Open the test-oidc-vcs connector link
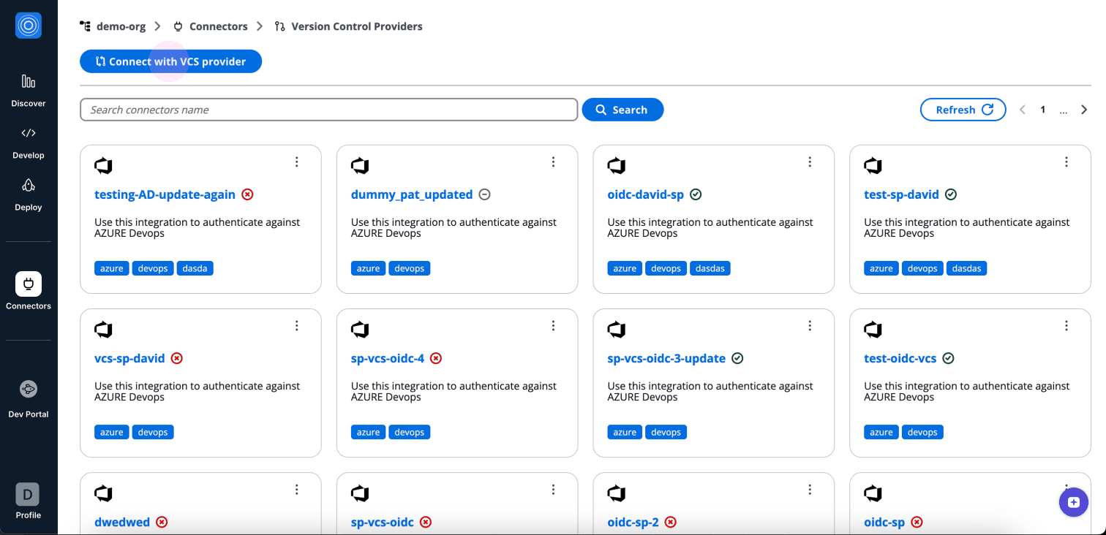This screenshot has height=535, width=1106. point(902,358)
